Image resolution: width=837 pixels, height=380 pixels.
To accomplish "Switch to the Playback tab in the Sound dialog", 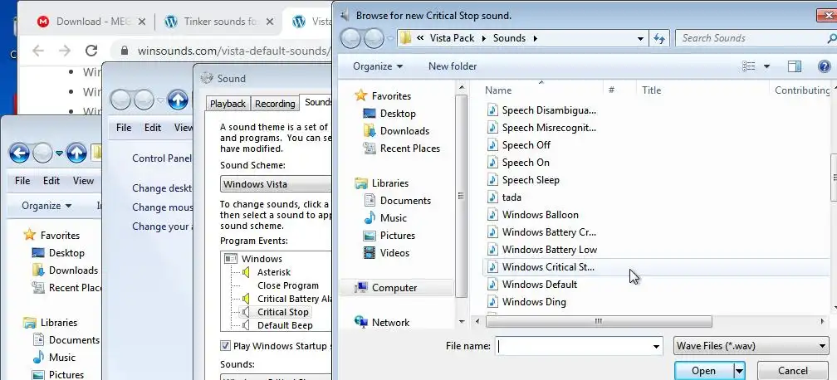I will coord(228,104).
